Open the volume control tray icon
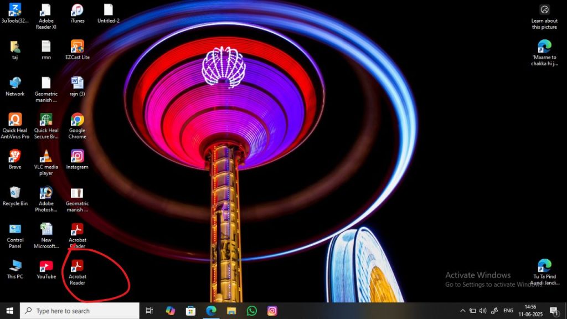This screenshot has width=567, height=319. [x=483, y=311]
